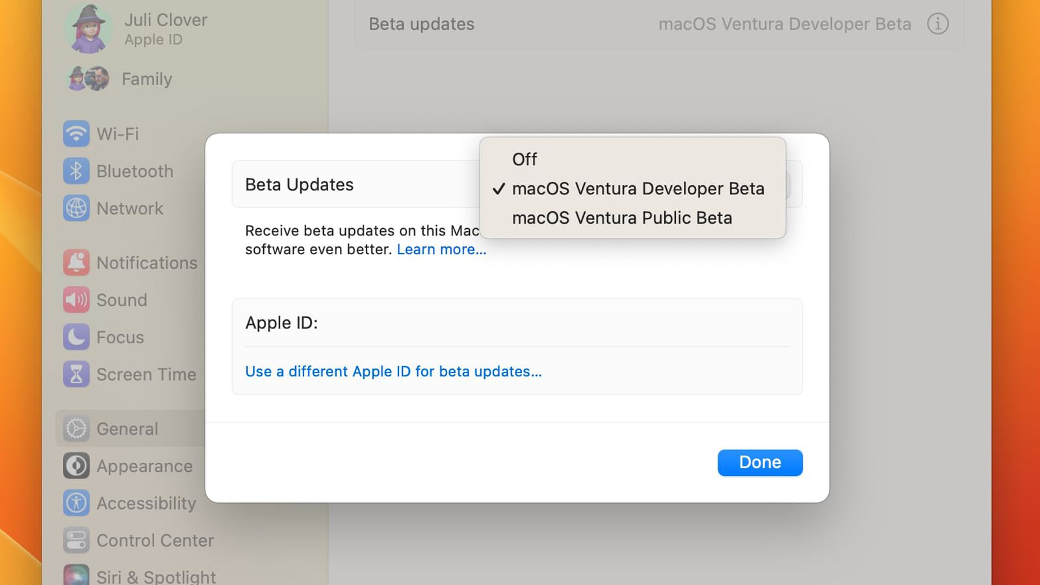Click the Accessibility icon in sidebar

coord(76,503)
